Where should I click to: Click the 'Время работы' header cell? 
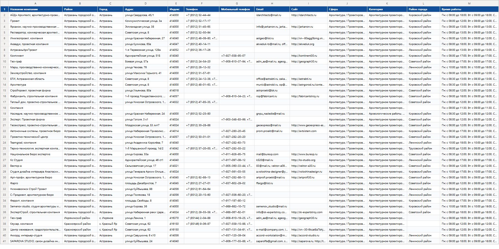(469, 9)
